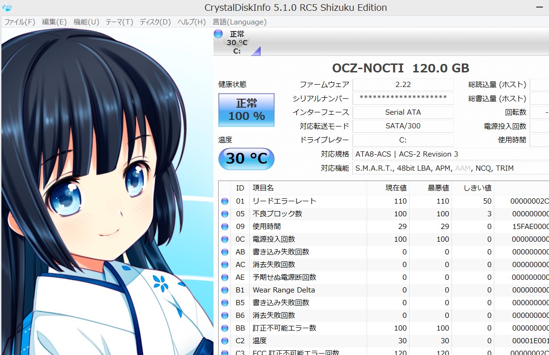Click the Serial ATA interface field

click(403, 112)
